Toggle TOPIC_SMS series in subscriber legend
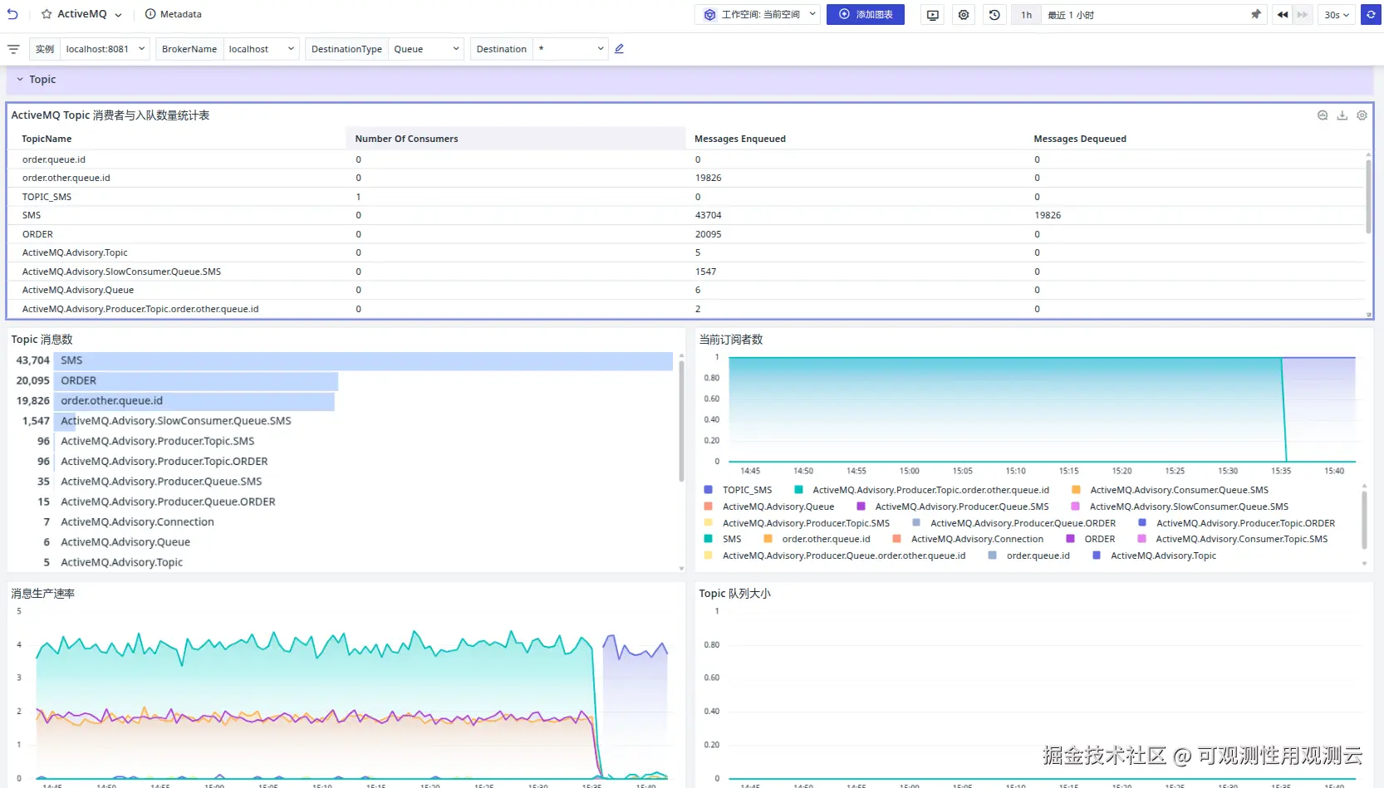This screenshot has height=788, width=1384. (x=747, y=490)
